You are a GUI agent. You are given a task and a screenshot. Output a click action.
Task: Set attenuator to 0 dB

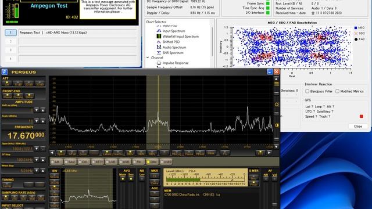7,84
